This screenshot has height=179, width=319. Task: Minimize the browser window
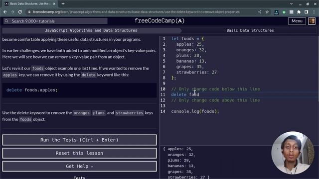[300, 4]
